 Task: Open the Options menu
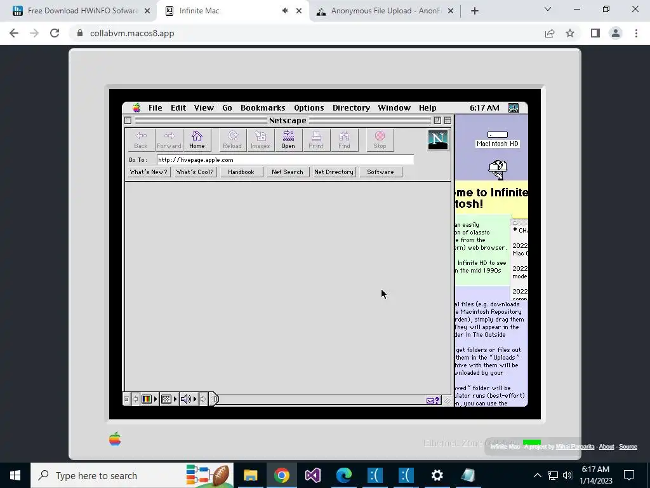(309, 108)
